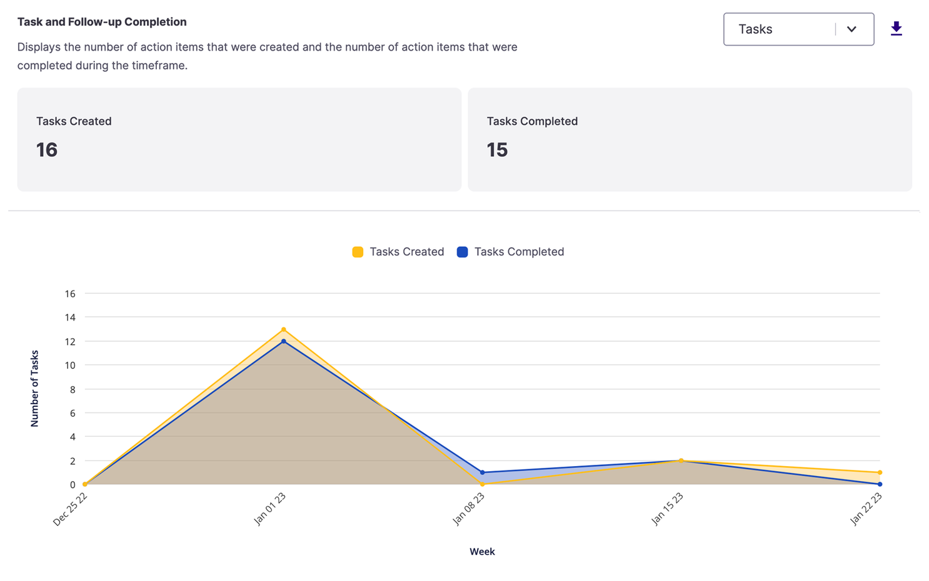The height and width of the screenshot is (581, 929).
Task: Click Tasks Completed point at Jan 01 23
Action: pyautogui.click(x=284, y=341)
